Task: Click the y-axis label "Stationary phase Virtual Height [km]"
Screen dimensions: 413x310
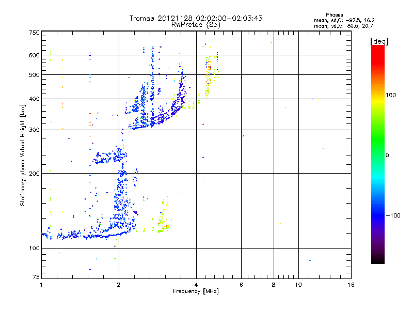Action: point(22,155)
